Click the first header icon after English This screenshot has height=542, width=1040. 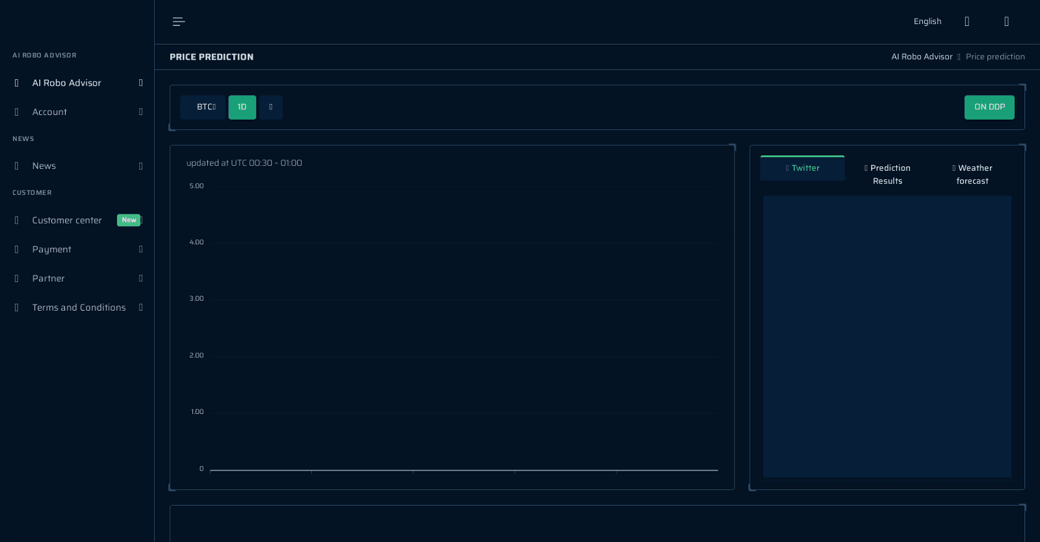967,21
